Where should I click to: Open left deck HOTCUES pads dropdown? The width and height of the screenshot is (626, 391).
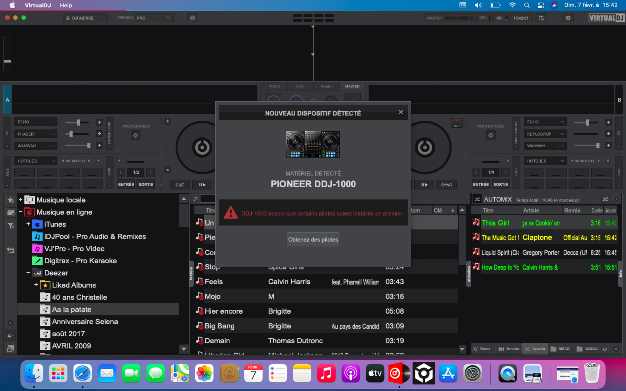36,161
